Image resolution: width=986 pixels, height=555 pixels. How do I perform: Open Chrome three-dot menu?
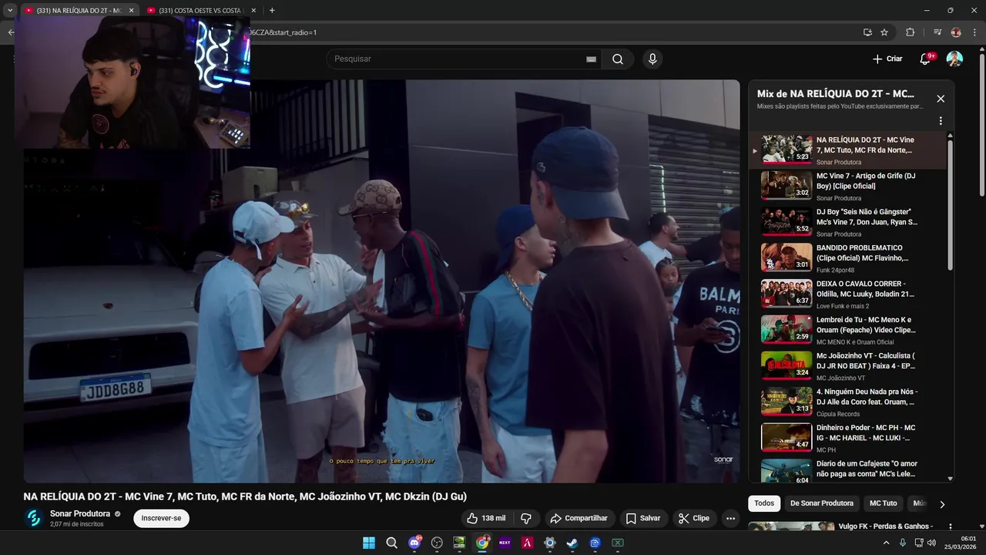pyautogui.click(x=974, y=32)
